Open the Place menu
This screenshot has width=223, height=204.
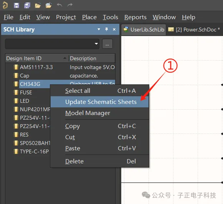89,17
